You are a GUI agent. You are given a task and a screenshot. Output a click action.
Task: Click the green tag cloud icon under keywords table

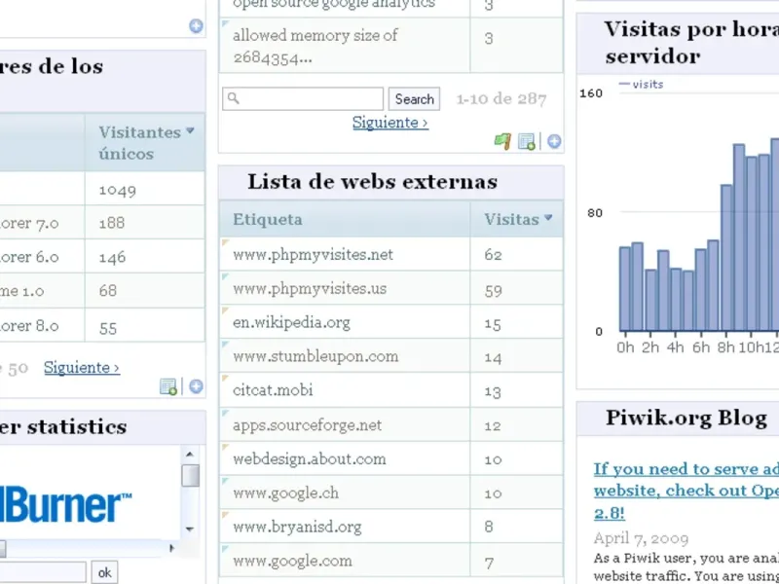pyautogui.click(x=502, y=141)
